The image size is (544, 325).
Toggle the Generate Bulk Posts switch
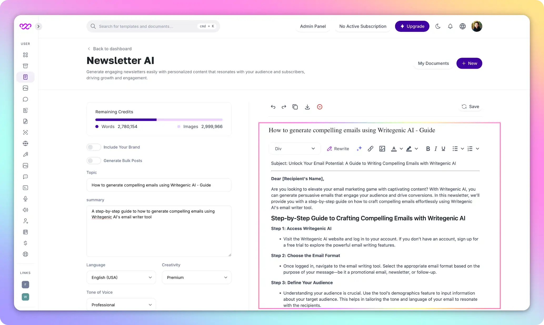[x=93, y=161]
